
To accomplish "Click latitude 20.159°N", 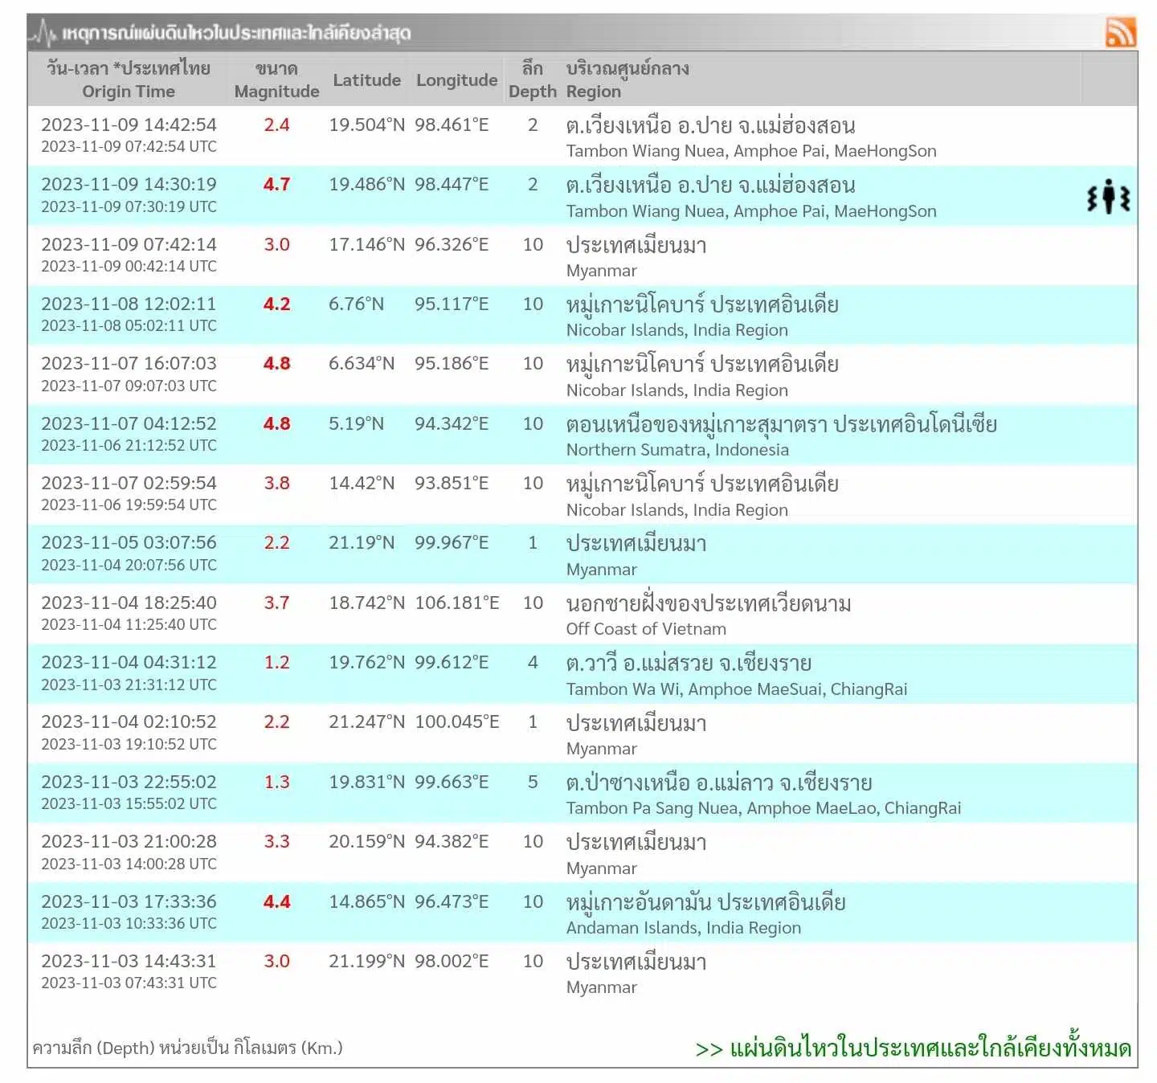I will [366, 841].
